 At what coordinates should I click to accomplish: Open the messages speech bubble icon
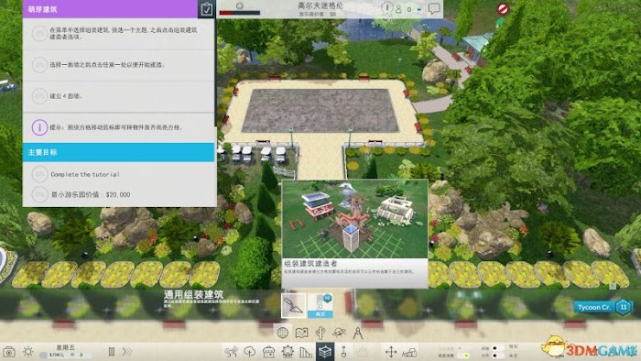(434, 8)
